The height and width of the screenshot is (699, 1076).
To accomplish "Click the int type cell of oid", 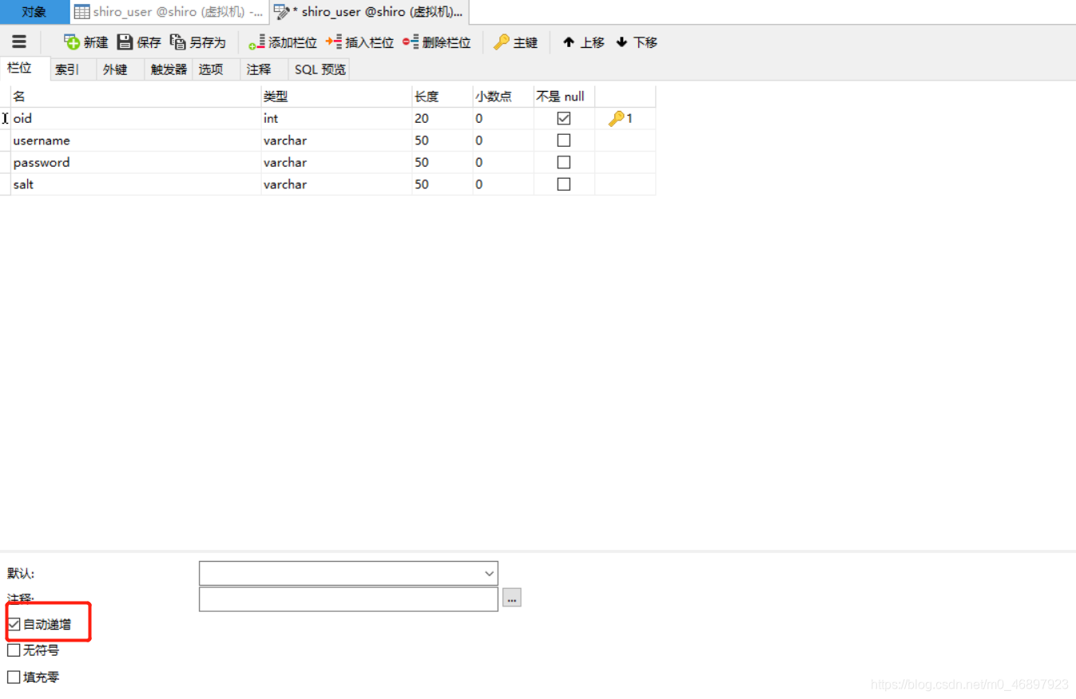I will click(336, 118).
